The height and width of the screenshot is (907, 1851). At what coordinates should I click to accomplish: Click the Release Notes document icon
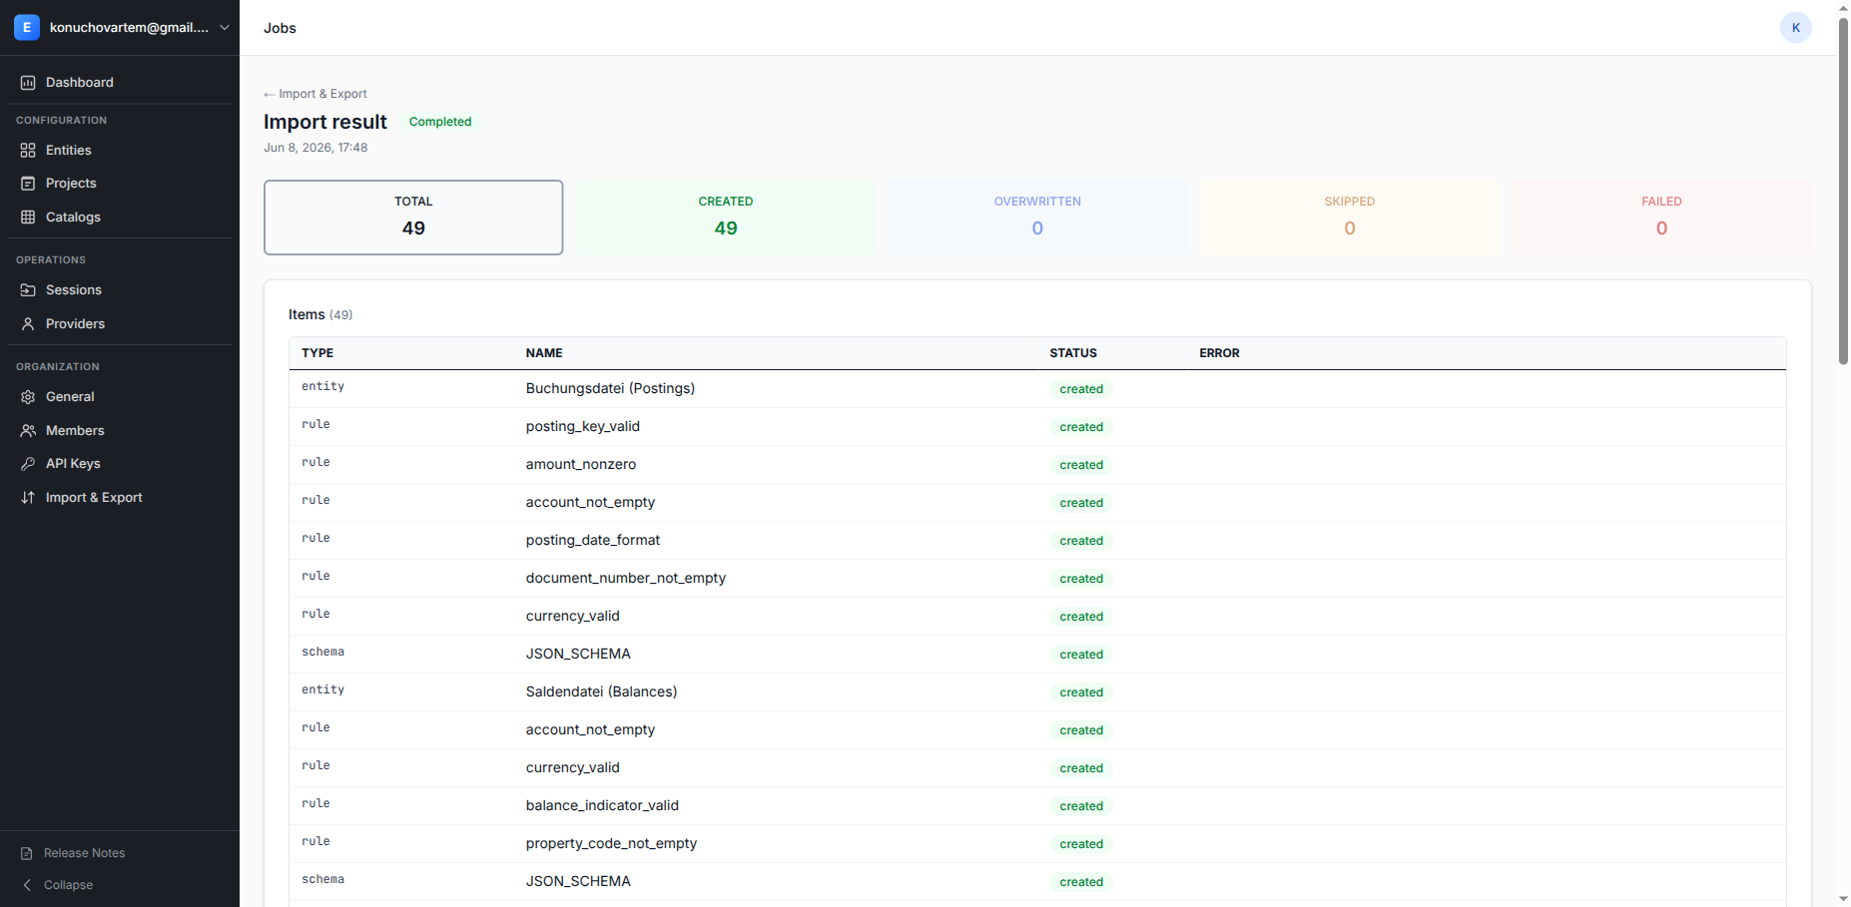coord(27,854)
